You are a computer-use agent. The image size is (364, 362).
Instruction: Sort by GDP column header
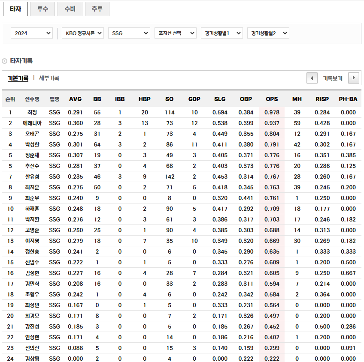pos(194,99)
